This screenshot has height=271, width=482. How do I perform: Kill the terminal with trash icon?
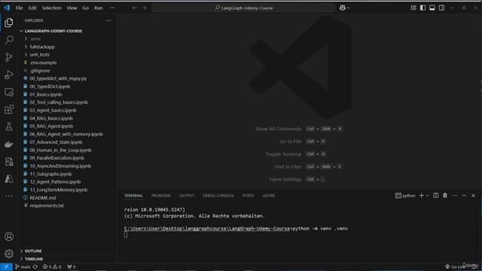445,196
